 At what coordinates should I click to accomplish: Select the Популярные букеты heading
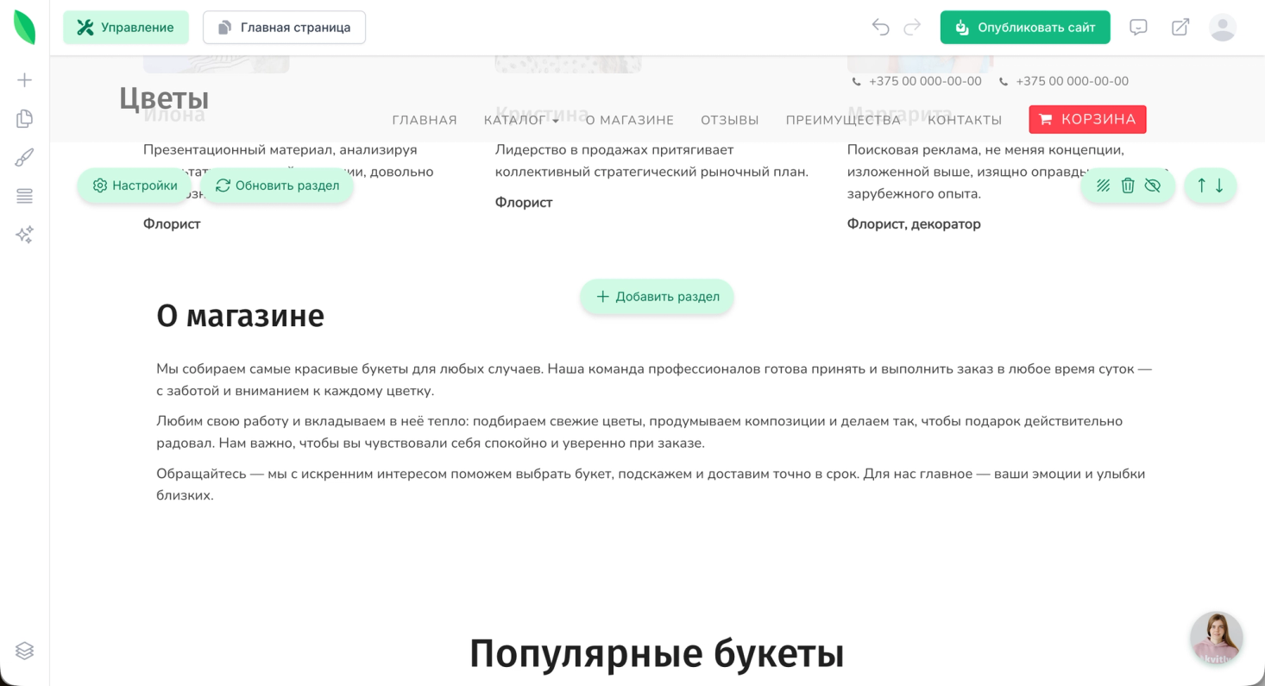657,653
